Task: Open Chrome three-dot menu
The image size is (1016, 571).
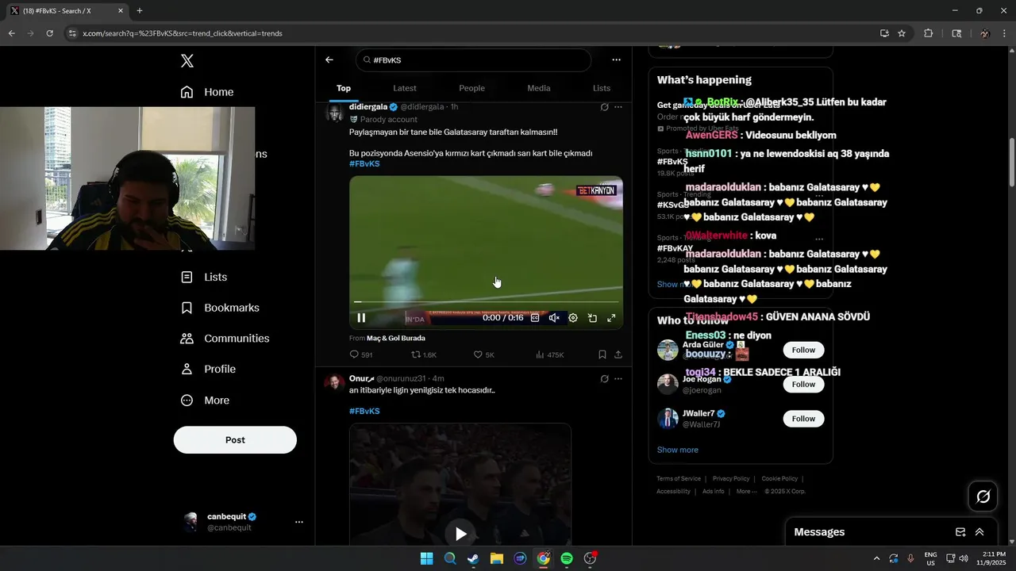Action: pyautogui.click(x=1005, y=33)
